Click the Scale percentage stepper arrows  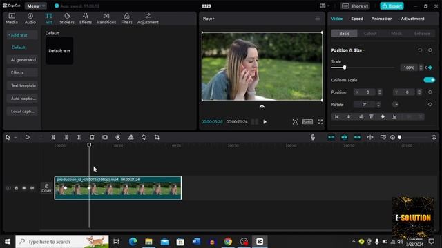[x=421, y=68]
